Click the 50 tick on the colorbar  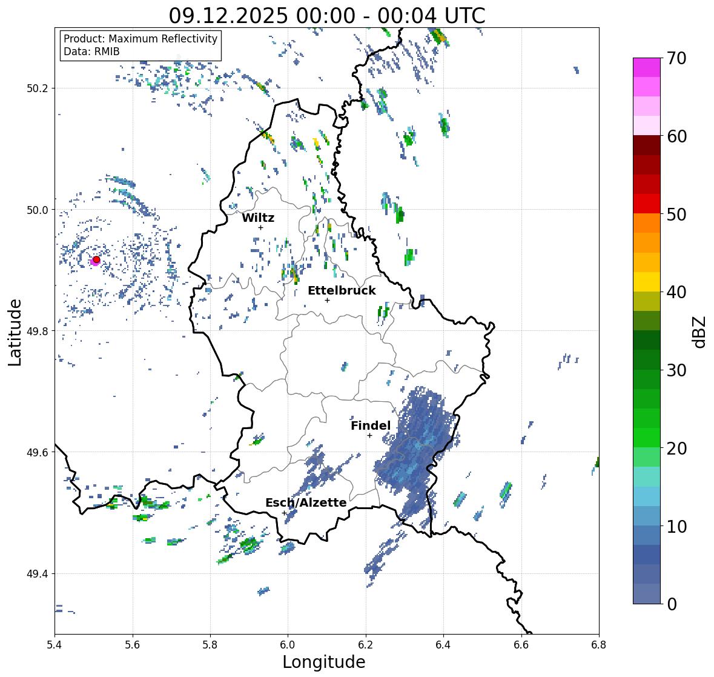click(676, 214)
